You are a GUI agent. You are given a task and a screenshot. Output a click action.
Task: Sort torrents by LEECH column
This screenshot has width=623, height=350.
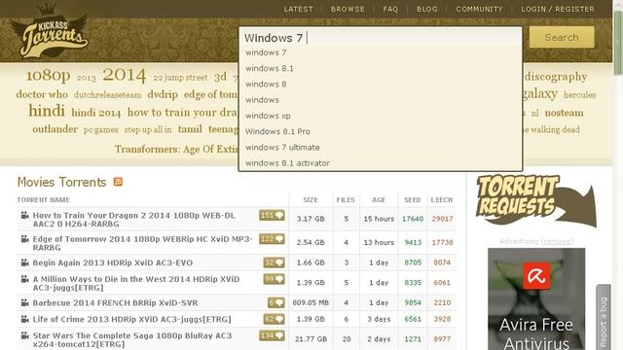(x=442, y=200)
